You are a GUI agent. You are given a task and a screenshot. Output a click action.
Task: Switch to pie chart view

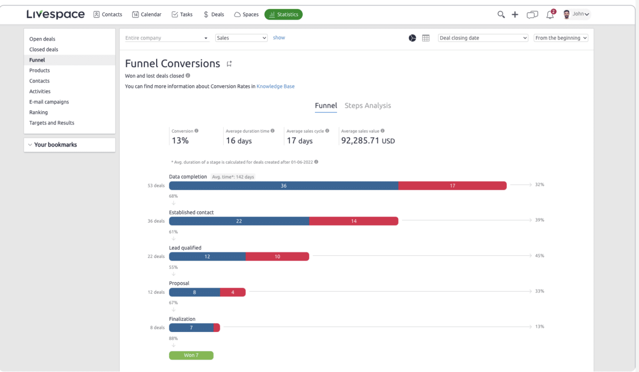[x=412, y=38]
